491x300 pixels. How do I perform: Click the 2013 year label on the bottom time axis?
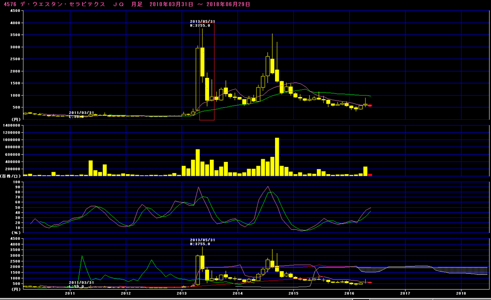coord(182,293)
